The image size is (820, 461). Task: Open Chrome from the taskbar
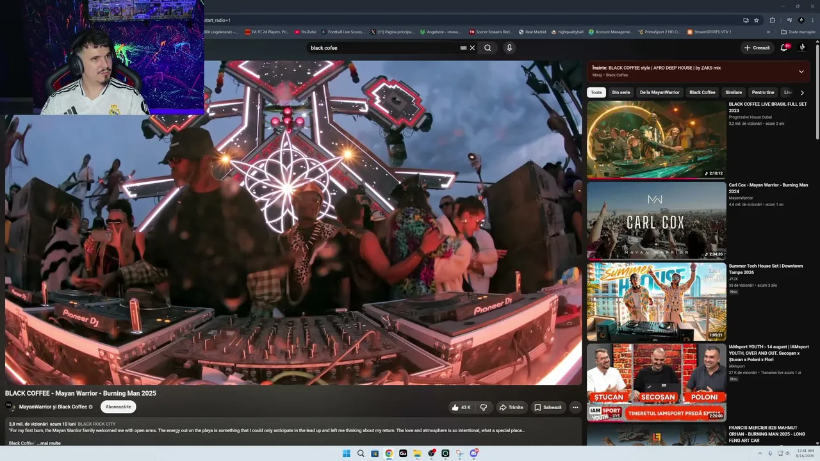coord(389,453)
